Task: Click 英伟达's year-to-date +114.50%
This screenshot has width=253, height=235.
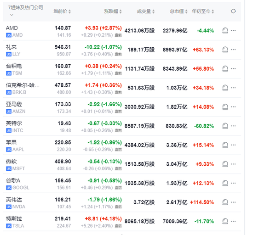Action: click(x=202, y=202)
